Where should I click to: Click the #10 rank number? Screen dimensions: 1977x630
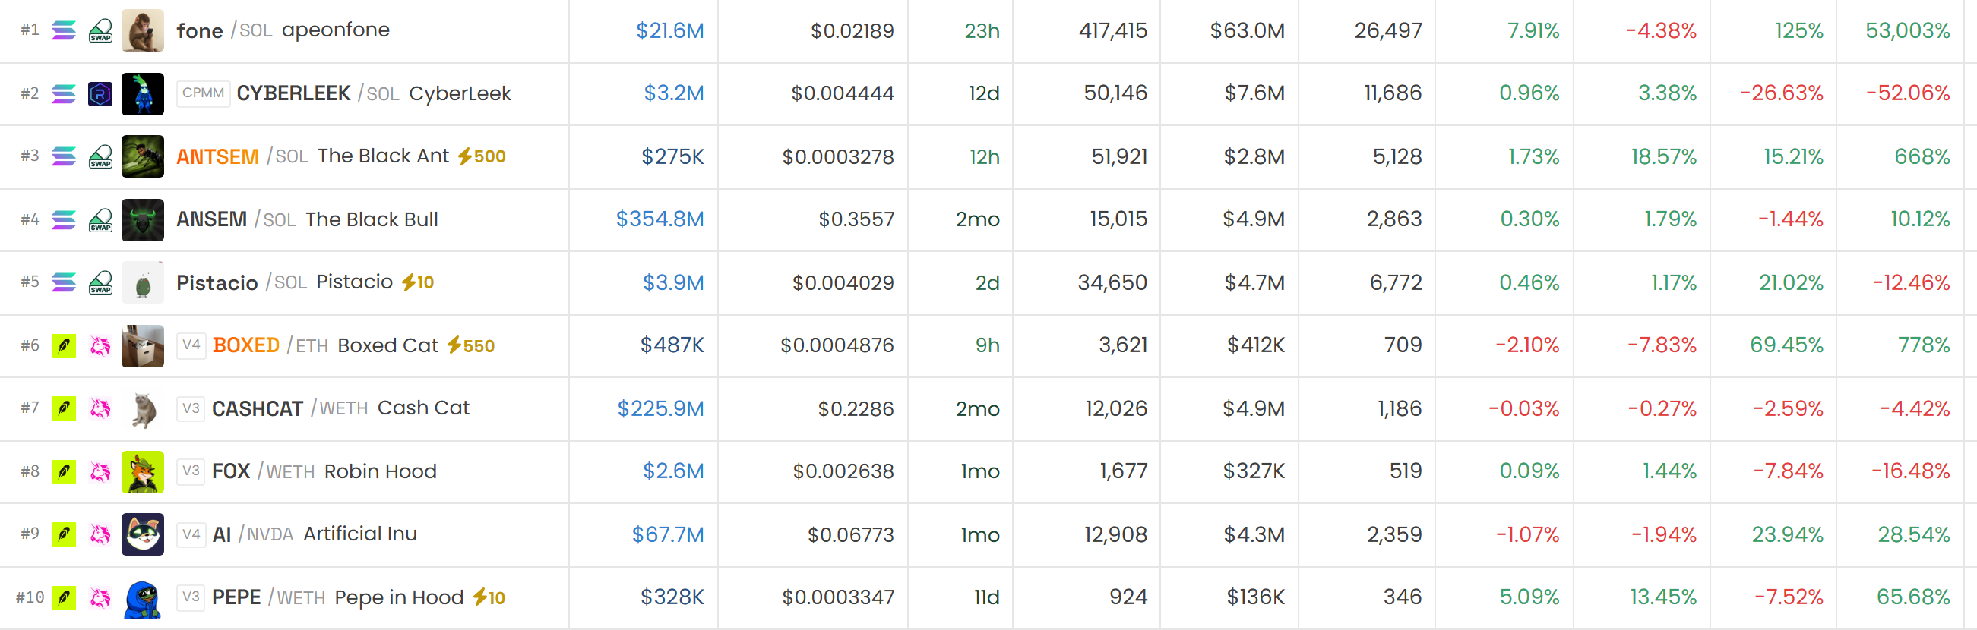pos(30,598)
